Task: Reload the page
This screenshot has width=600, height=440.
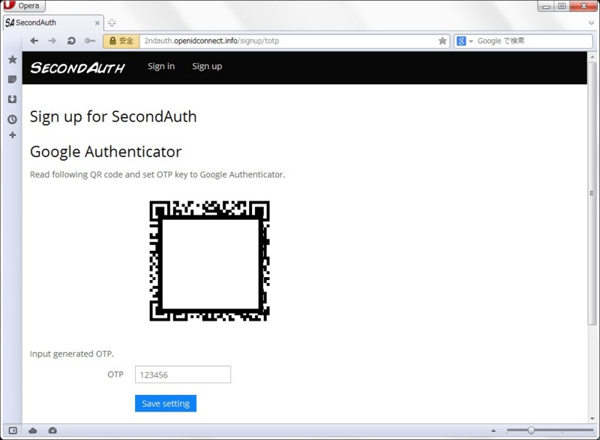Action: [71, 41]
